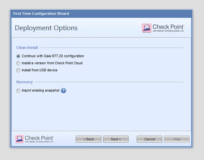Click First Time Configuration Wizard title
Image resolution: width=204 pixels, height=160 pixels.
pos(41,13)
